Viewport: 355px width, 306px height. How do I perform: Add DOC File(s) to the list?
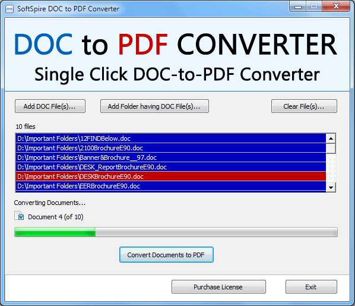(50, 106)
